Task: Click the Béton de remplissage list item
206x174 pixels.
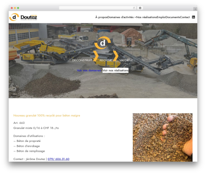Action: 29,151
